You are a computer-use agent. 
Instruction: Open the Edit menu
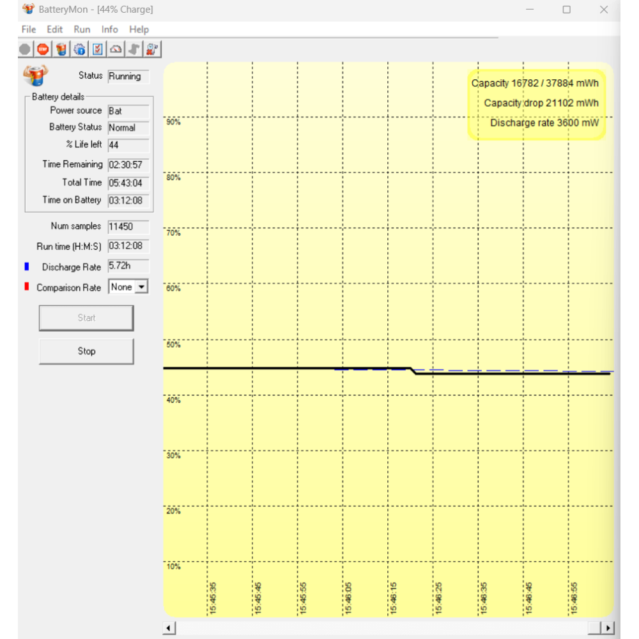[x=55, y=29]
